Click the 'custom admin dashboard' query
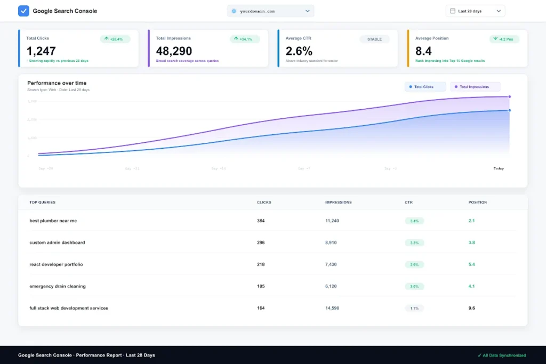Viewport: 546px width, 364px height. click(x=57, y=242)
